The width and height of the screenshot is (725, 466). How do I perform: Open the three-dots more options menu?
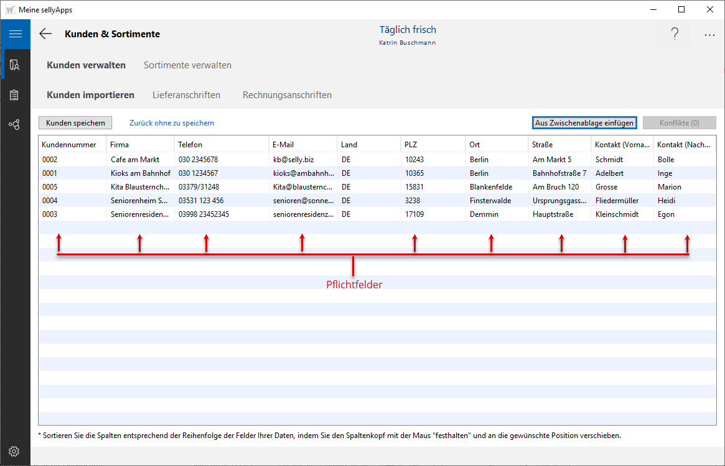[709, 35]
